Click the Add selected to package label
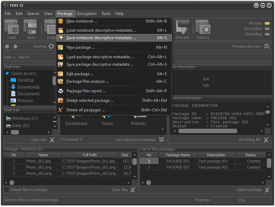The image size is (275, 207). tap(135, 140)
